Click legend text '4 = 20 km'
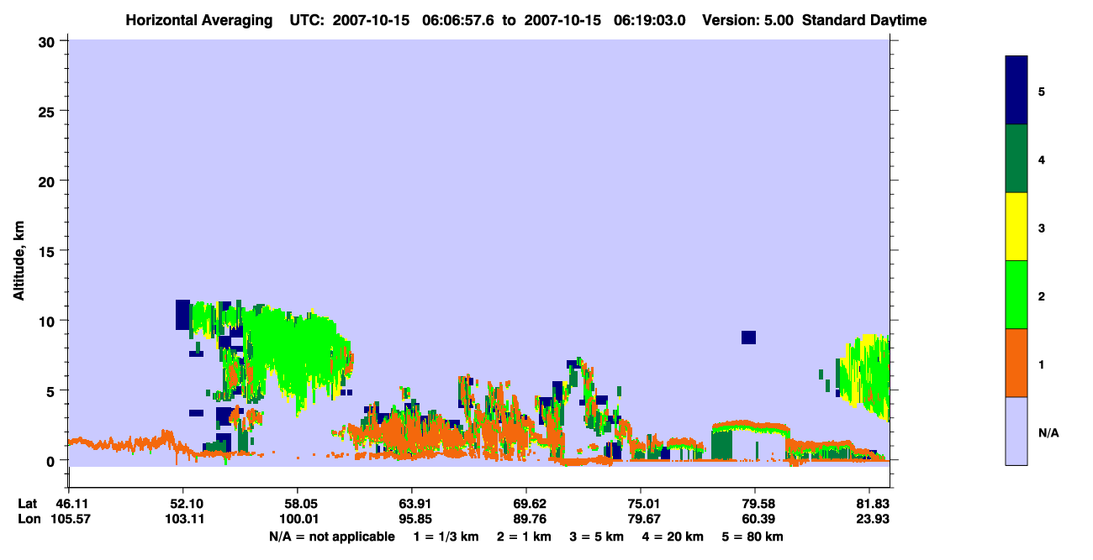Screen dimensions: 1093x560 pos(674,536)
